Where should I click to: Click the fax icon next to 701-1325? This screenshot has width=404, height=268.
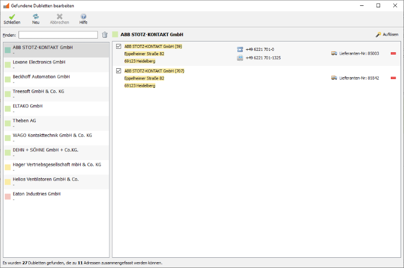tap(240, 58)
